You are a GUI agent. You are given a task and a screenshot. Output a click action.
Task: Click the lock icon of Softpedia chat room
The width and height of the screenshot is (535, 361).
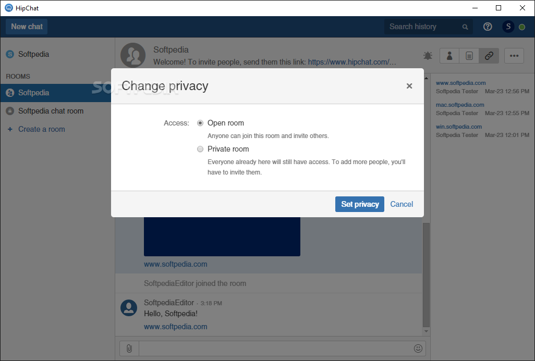[x=10, y=111]
